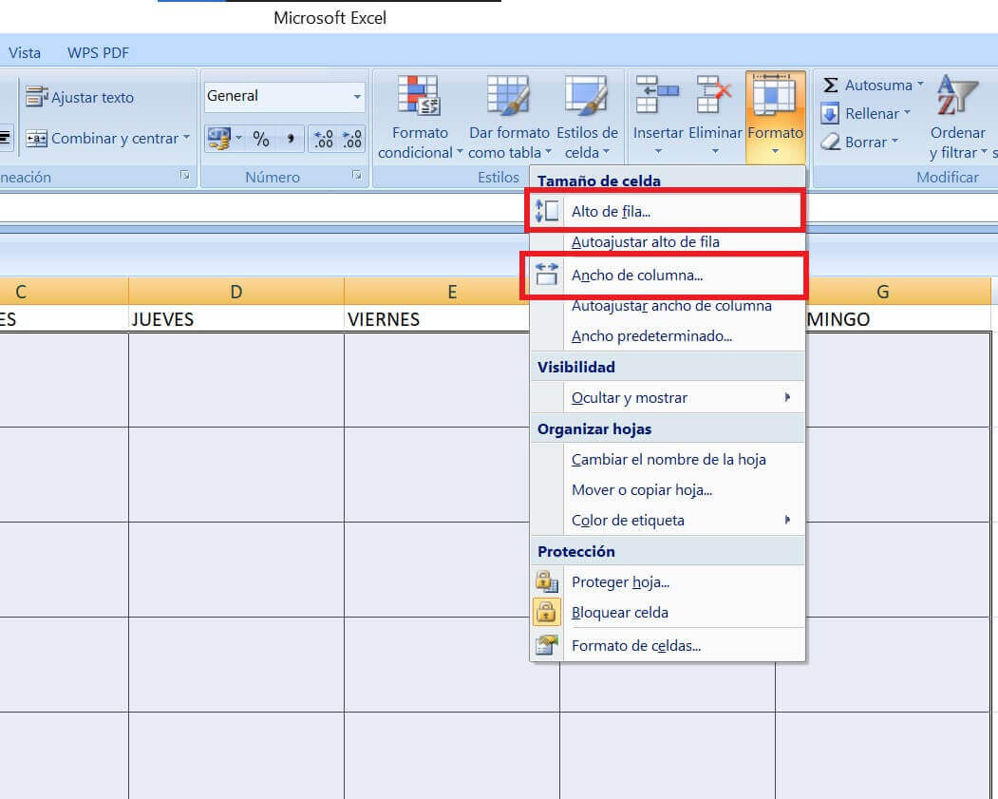Image resolution: width=998 pixels, height=799 pixels.
Task: Select column C header
Action: coord(64,292)
